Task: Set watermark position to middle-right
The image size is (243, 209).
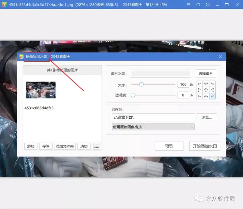Action: (x=212, y=90)
